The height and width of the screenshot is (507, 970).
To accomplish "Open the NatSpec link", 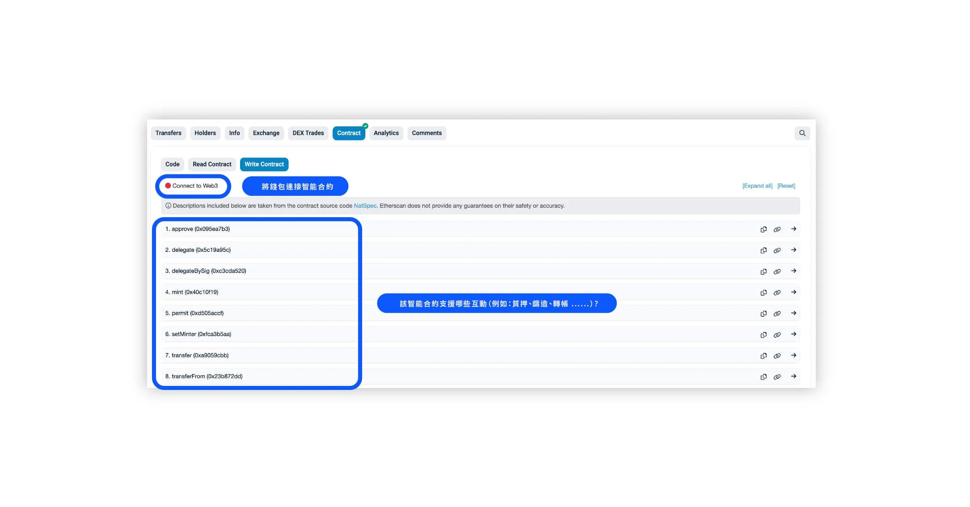I will [x=365, y=206].
